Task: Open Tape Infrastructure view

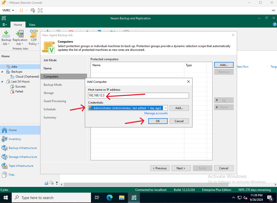Action: (21, 166)
